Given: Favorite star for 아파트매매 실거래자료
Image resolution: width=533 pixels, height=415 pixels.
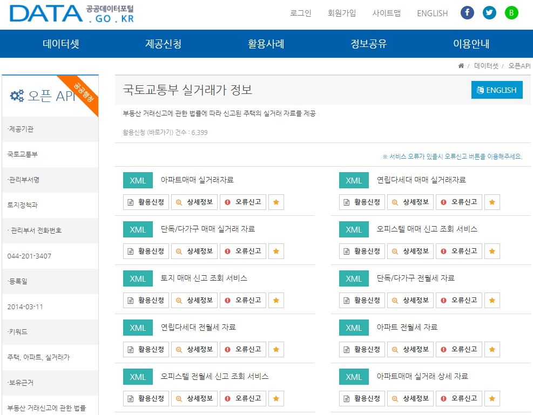Looking at the screenshot, I should coord(276,202).
